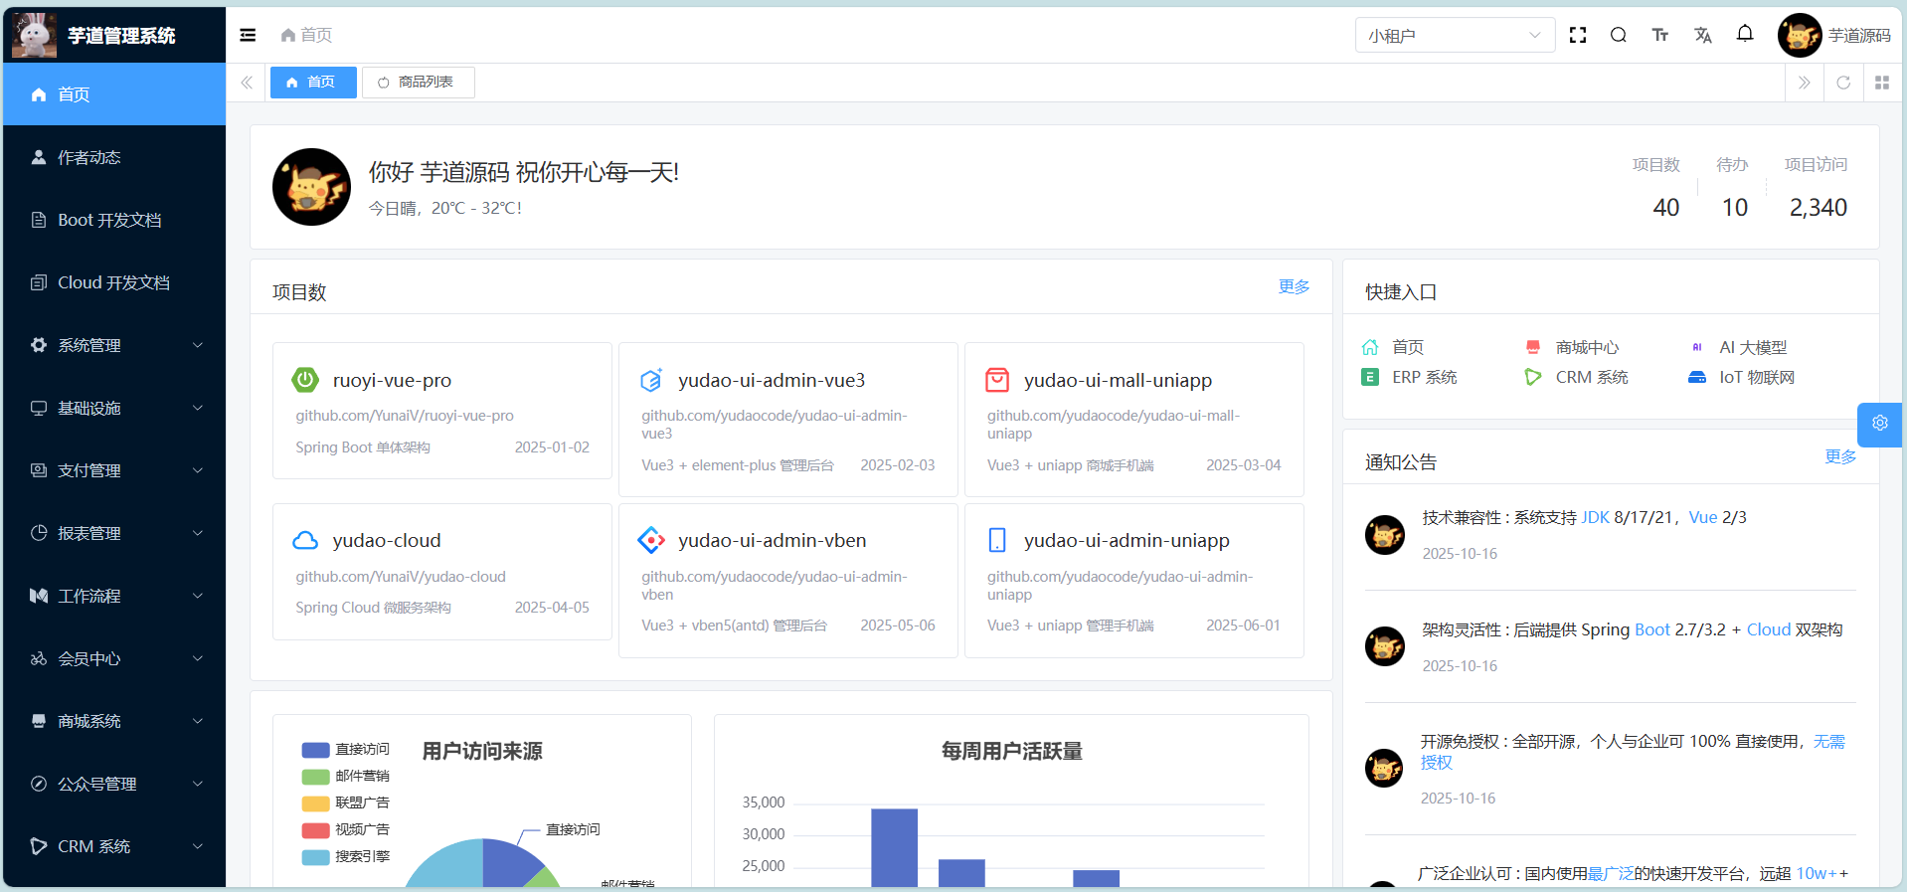Open the 芋道源码 user avatar menu
The width and height of the screenshot is (1907, 892).
click(x=1834, y=36)
